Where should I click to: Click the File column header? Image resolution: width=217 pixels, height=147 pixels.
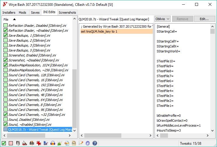click(37, 19)
